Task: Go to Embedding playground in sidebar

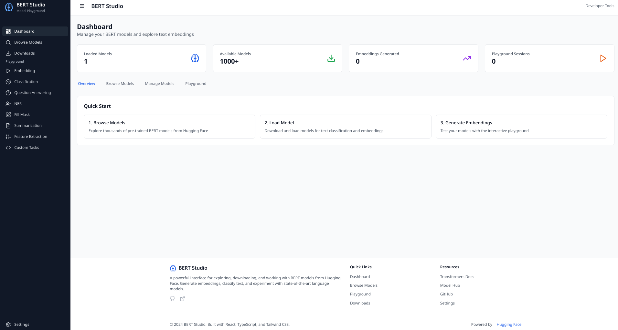Action: (x=35, y=71)
